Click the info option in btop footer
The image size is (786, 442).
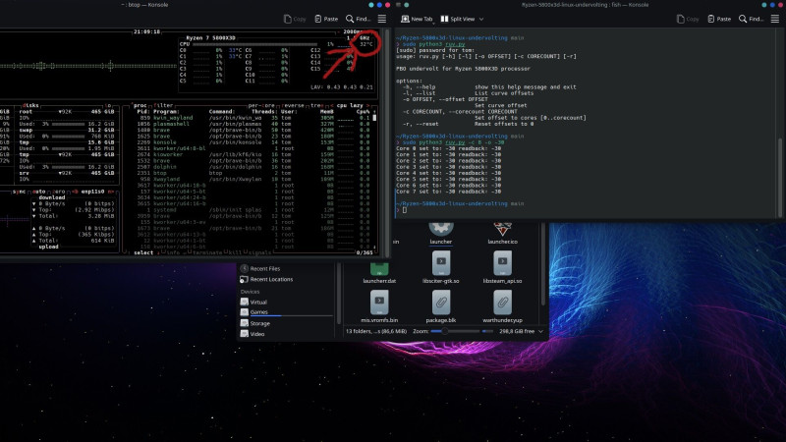[x=173, y=252]
